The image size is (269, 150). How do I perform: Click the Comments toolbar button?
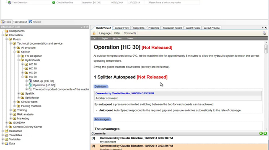click(x=130, y=33)
